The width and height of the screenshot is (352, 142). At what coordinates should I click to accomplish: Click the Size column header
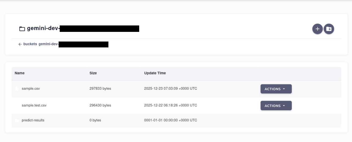pyautogui.click(x=93, y=73)
